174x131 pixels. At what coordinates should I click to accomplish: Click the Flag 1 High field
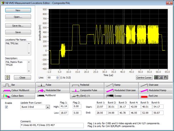pyautogui.click(x=64, y=106)
